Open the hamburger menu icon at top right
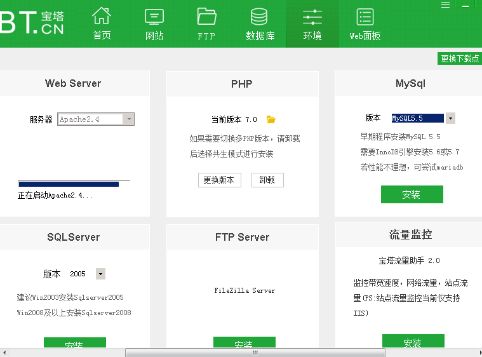Viewport: 482px width, 357px height. [445, 4]
